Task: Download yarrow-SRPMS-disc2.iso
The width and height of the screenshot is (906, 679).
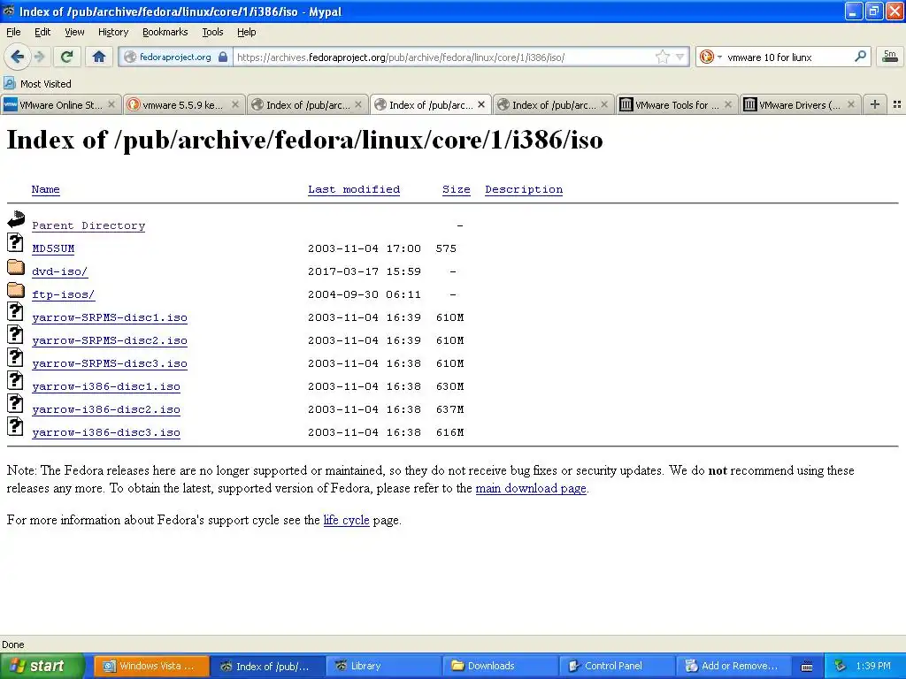Action: [x=110, y=340]
